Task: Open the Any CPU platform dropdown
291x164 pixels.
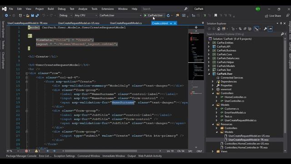Action: click(x=86, y=15)
